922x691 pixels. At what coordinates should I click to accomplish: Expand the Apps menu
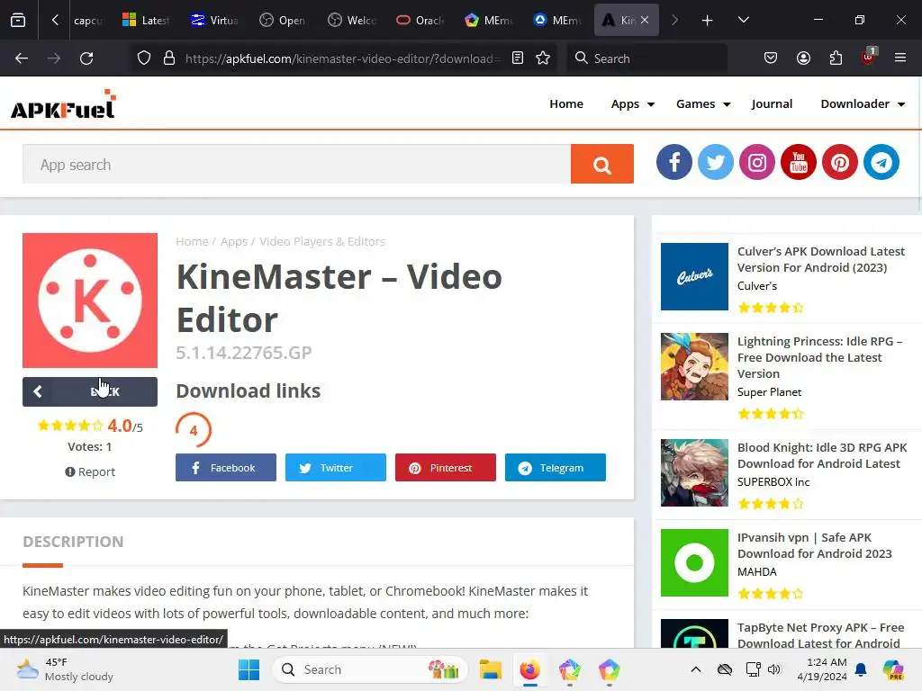click(x=633, y=104)
